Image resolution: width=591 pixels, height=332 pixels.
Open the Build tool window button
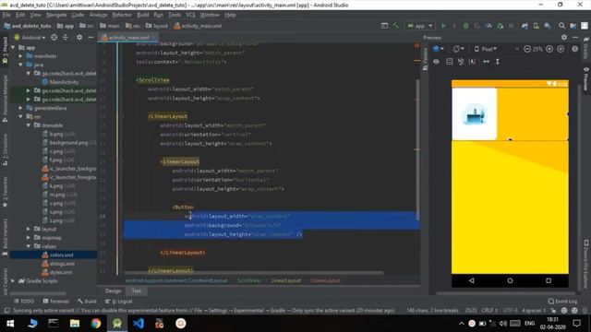point(87,302)
